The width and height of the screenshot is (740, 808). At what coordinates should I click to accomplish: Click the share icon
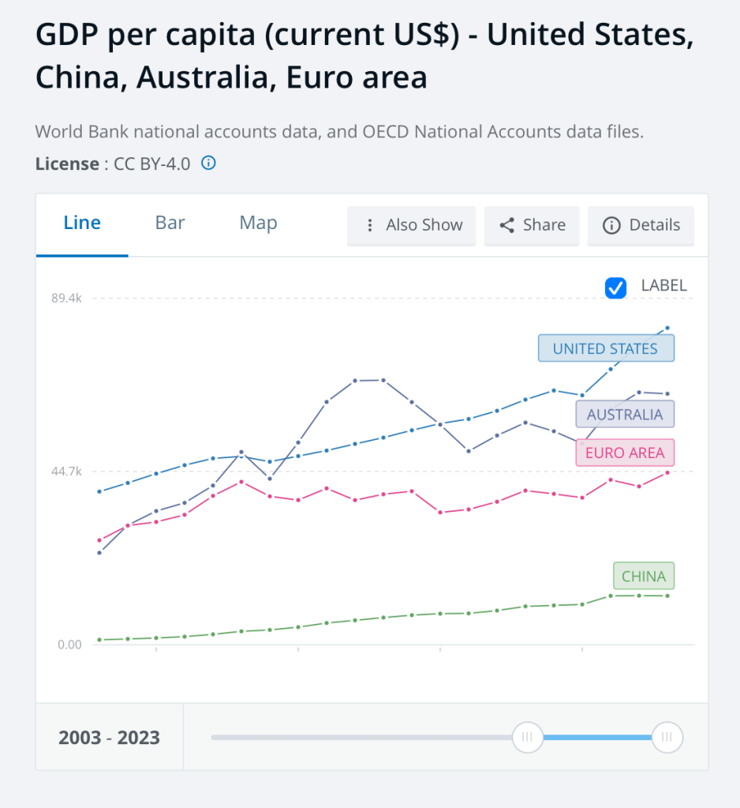pyautogui.click(x=507, y=225)
